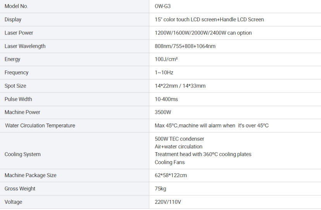Viewport: 321px width, 210px height.
Task: Select the 808nm/755+808+1064nm value
Action: [185, 46]
